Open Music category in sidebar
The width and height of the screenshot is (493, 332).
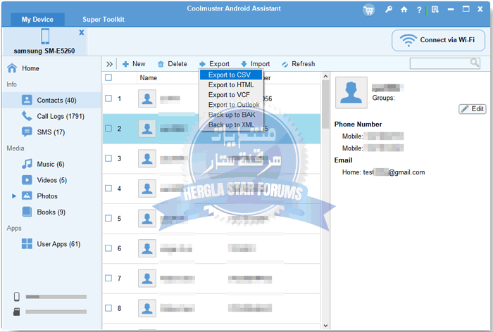pos(49,164)
